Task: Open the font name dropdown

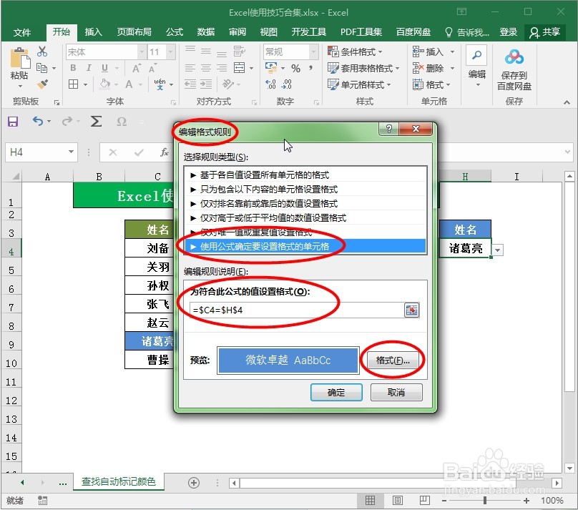Action: pos(142,52)
